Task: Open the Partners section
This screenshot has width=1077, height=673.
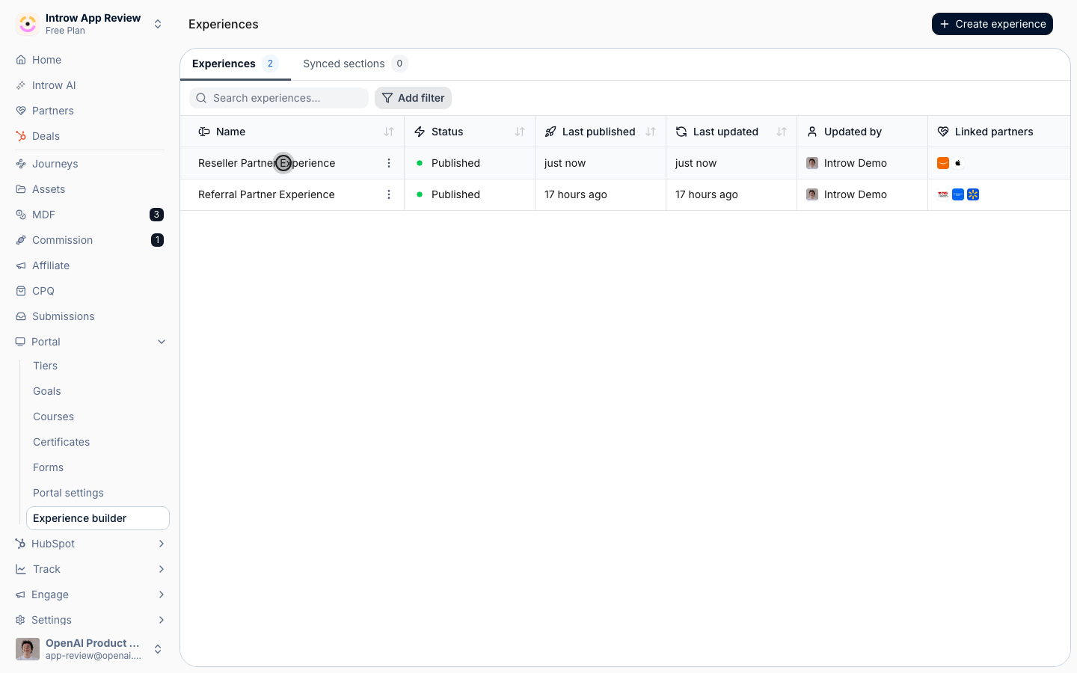Action: click(90, 111)
